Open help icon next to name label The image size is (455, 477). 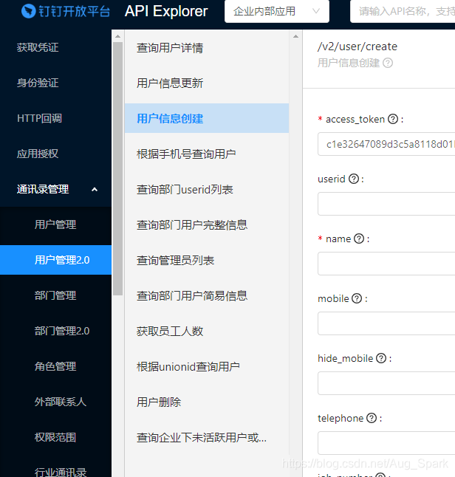pyautogui.click(x=359, y=238)
